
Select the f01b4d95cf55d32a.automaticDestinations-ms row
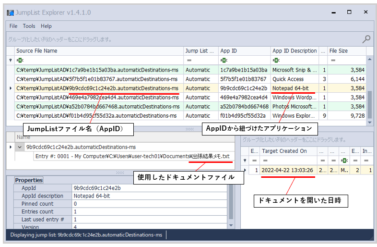coord(190,116)
